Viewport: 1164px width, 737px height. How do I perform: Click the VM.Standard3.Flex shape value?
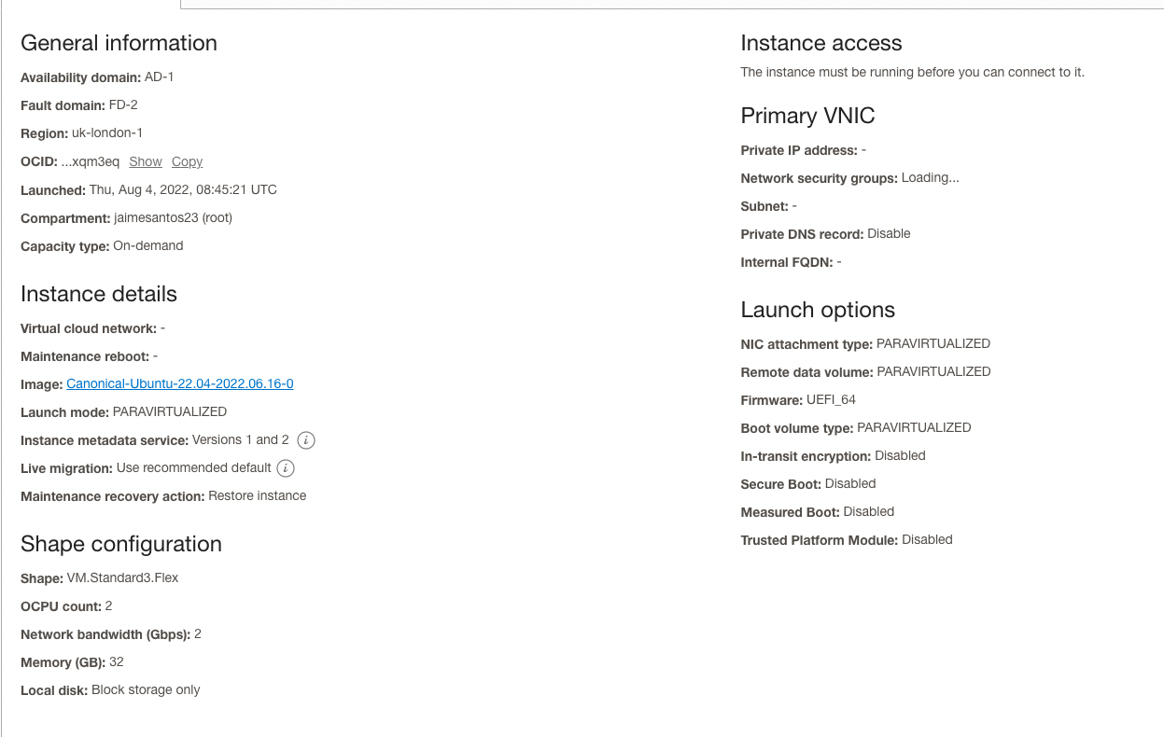click(x=122, y=577)
